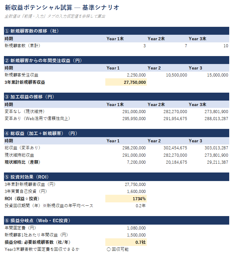Select the title 新収益ポテンシャル試算
This screenshot has height=256, width=235.
pos(38,8)
